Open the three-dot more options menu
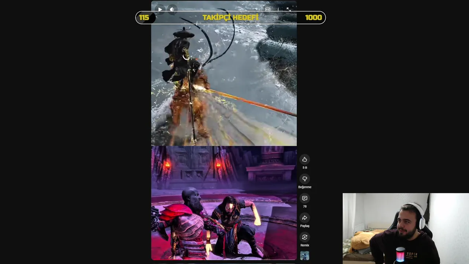The height and width of the screenshot is (264, 469). (278, 10)
